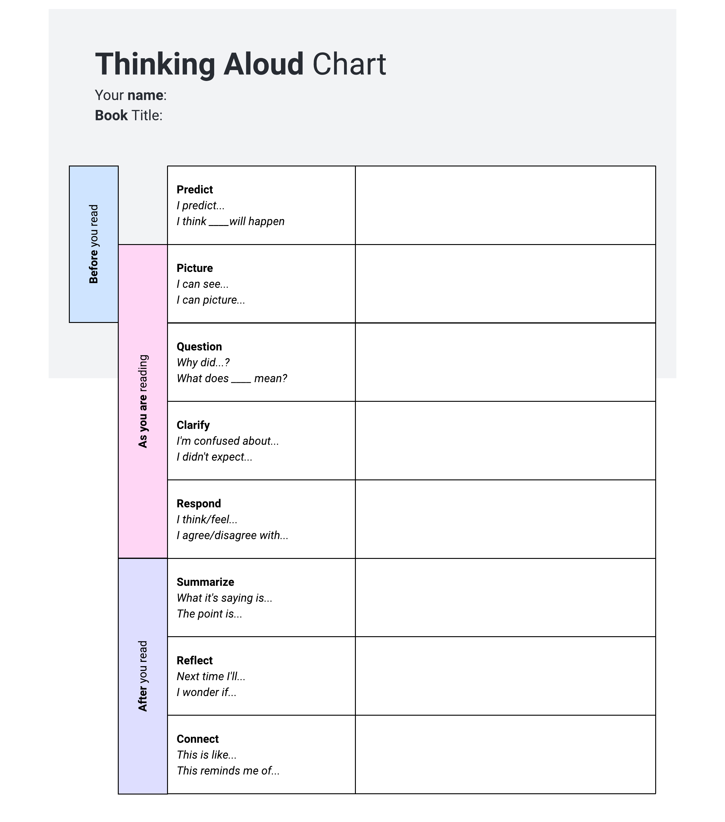Click the blank cell next to Picture
This screenshot has width=725, height=822.
click(505, 284)
